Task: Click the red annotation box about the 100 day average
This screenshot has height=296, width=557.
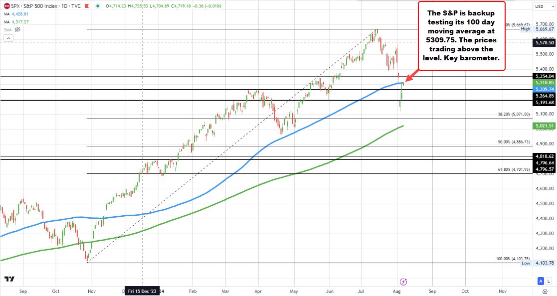Action: pos(461,35)
